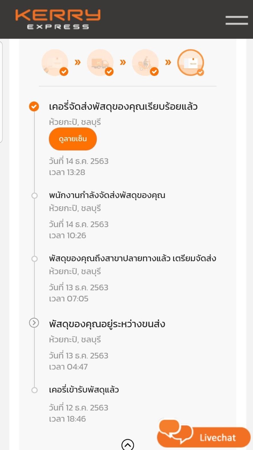Open the hamburger menu
This screenshot has height=450, width=253.
[x=236, y=20]
